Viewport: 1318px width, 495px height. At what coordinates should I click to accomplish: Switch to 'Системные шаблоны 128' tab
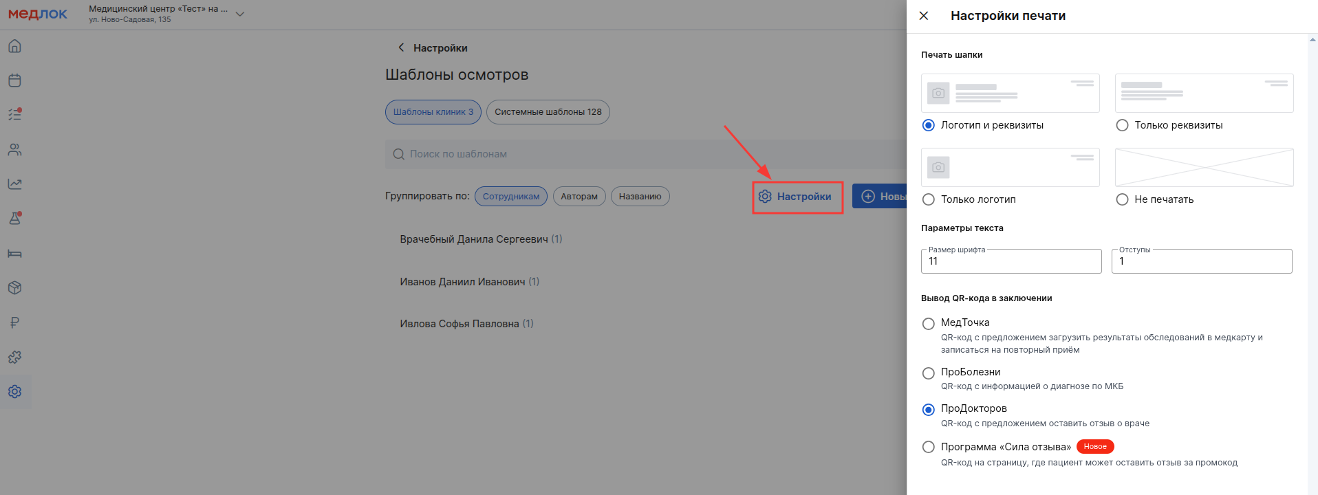[x=548, y=112]
